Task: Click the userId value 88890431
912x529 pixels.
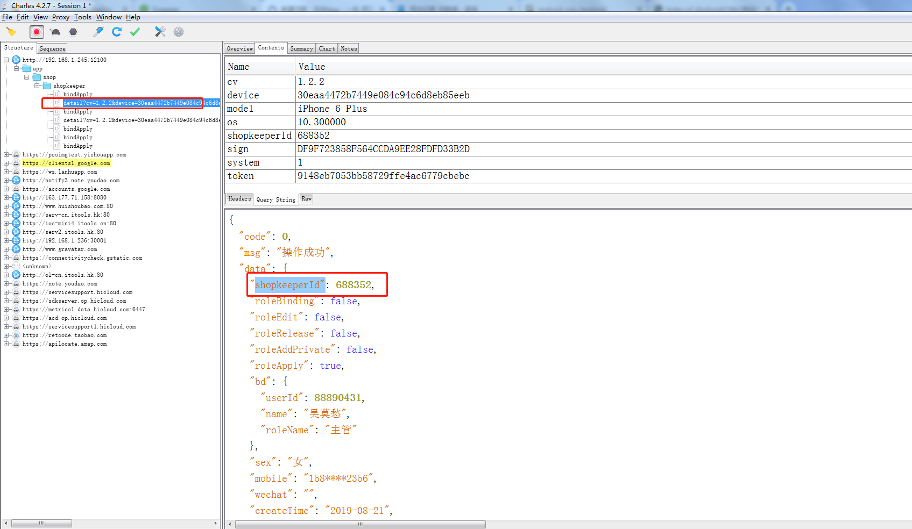Action: 337,398
